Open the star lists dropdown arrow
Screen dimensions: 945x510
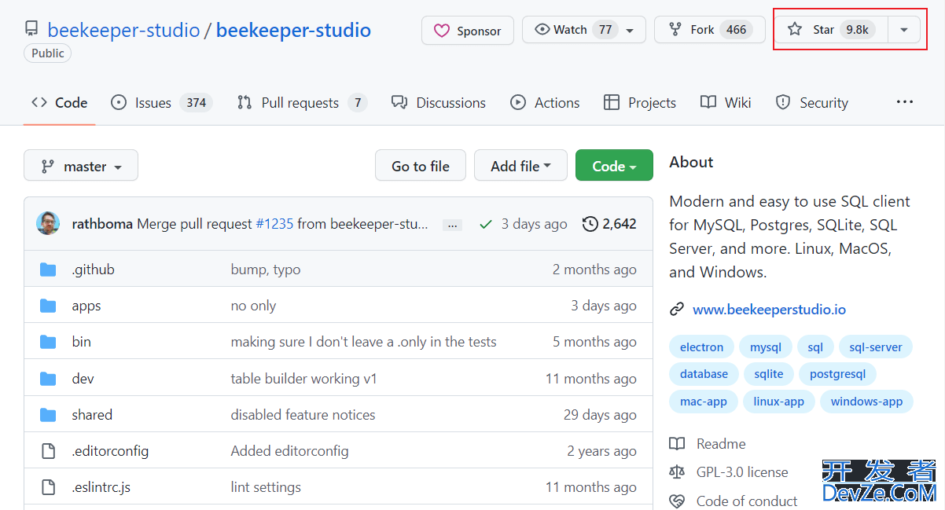pyautogui.click(x=904, y=30)
